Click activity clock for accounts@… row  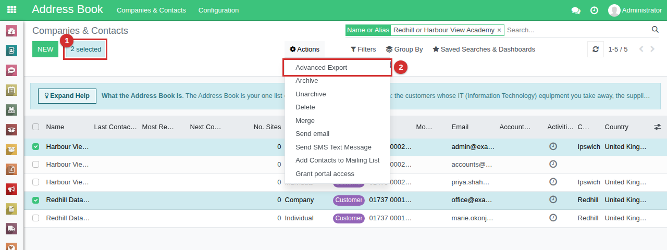click(553, 164)
